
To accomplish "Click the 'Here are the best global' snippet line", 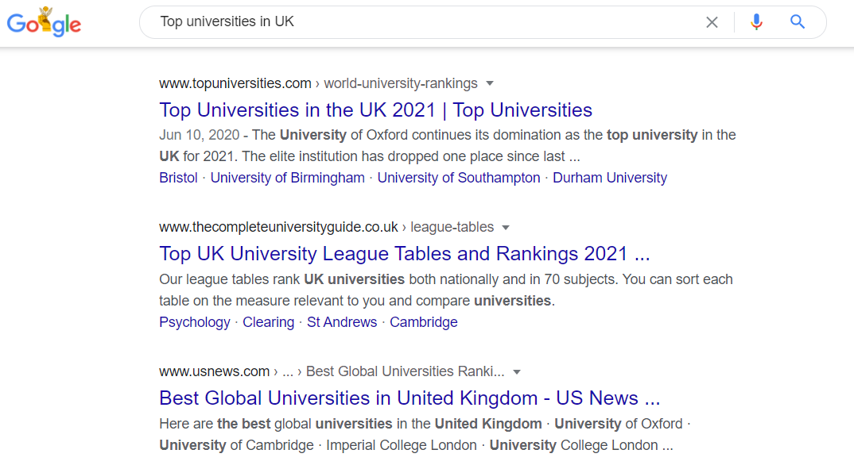I will point(425,424).
